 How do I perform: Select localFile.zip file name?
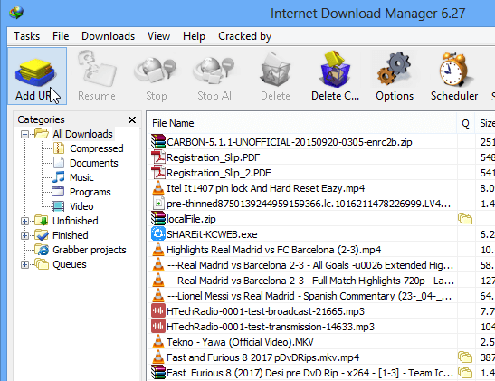click(191, 219)
